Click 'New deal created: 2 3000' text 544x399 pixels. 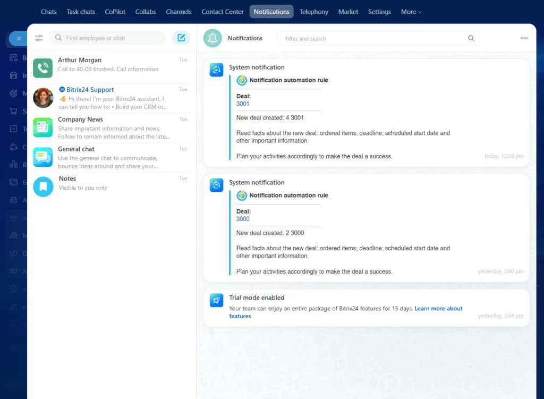[x=270, y=233]
